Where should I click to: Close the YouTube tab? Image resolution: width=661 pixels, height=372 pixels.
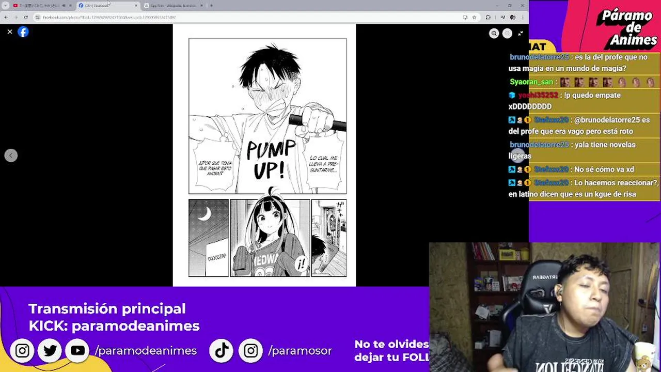pos(70,6)
